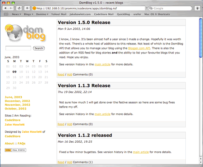The image size is (203, 167).
Task: Click the date Mon 9 Jun 2003, 14:06
Action: pyautogui.click(x=74, y=29)
